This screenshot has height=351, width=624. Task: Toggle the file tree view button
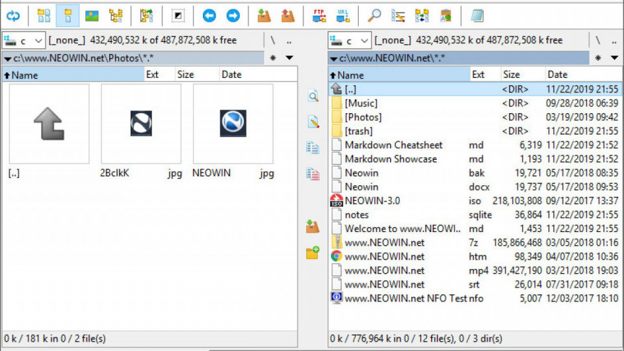point(116,16)
